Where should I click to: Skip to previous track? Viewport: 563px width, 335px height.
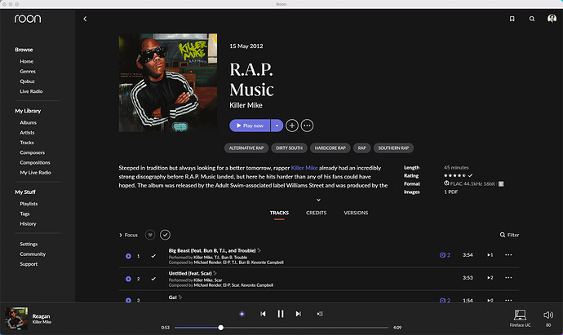(x=263, y=314)
